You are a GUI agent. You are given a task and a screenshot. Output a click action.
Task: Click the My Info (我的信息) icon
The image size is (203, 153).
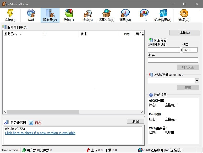click(x=151, y=95)
